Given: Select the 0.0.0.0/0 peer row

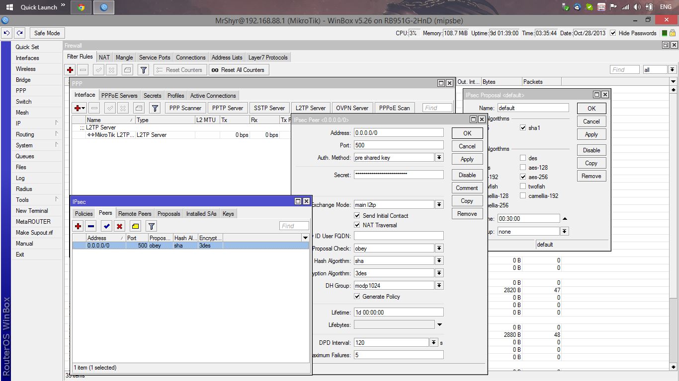Looking at the screenshot, I should point(191,246).
